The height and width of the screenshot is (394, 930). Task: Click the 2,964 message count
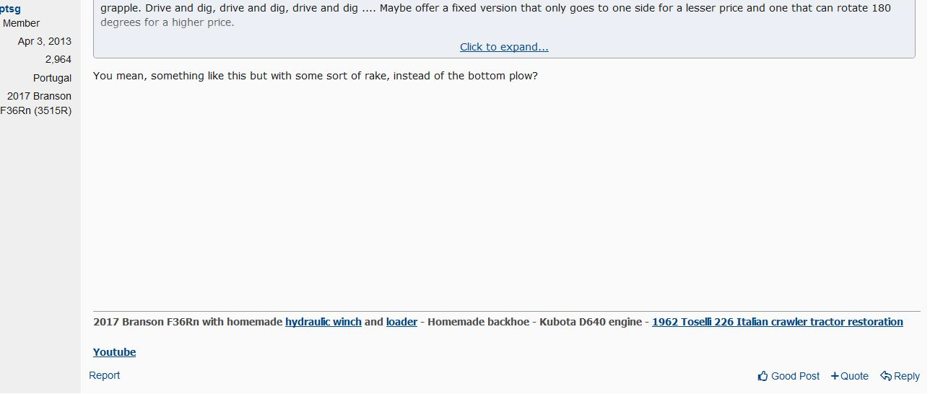tap(58, 59)
